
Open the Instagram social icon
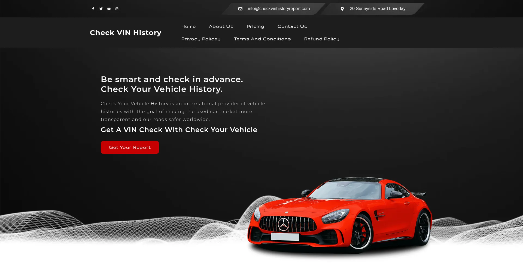(117, 9)
